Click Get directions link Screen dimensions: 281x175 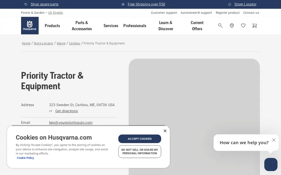[66, 111]
